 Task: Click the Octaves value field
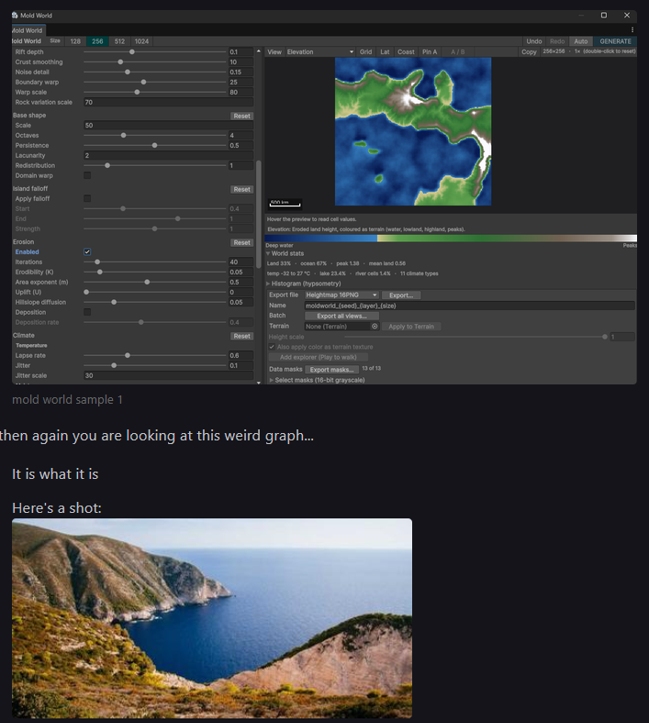241,135
